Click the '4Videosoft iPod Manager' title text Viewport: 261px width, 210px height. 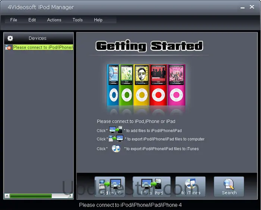point(41,7)
